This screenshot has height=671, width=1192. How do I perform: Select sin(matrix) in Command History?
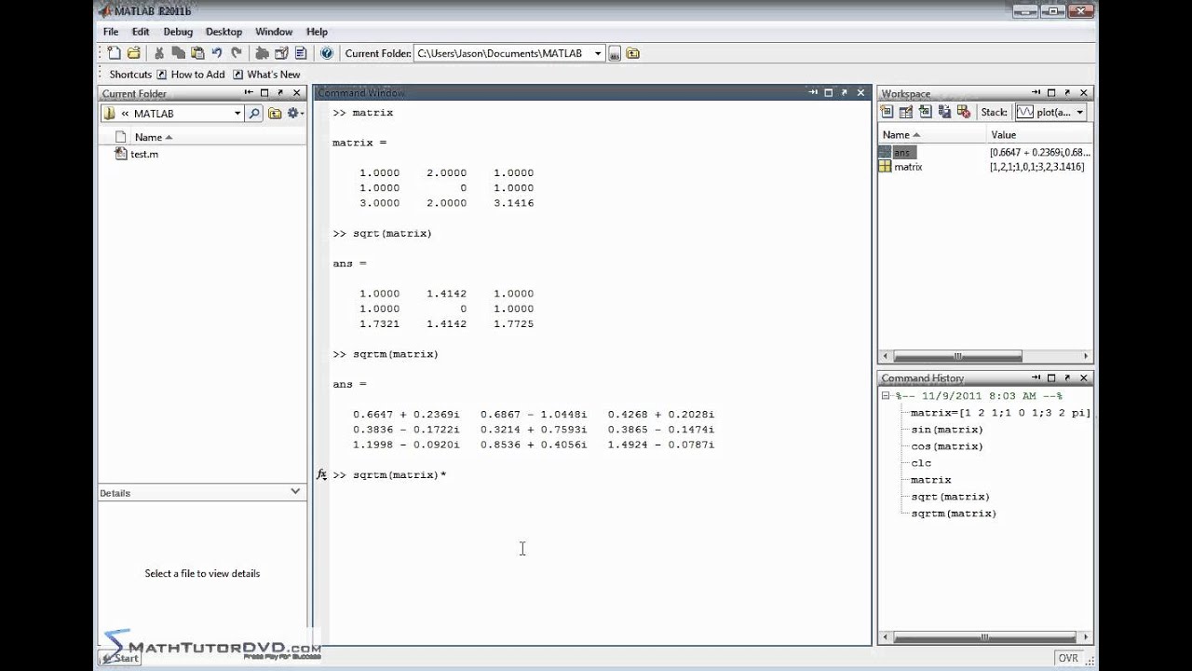947,430
